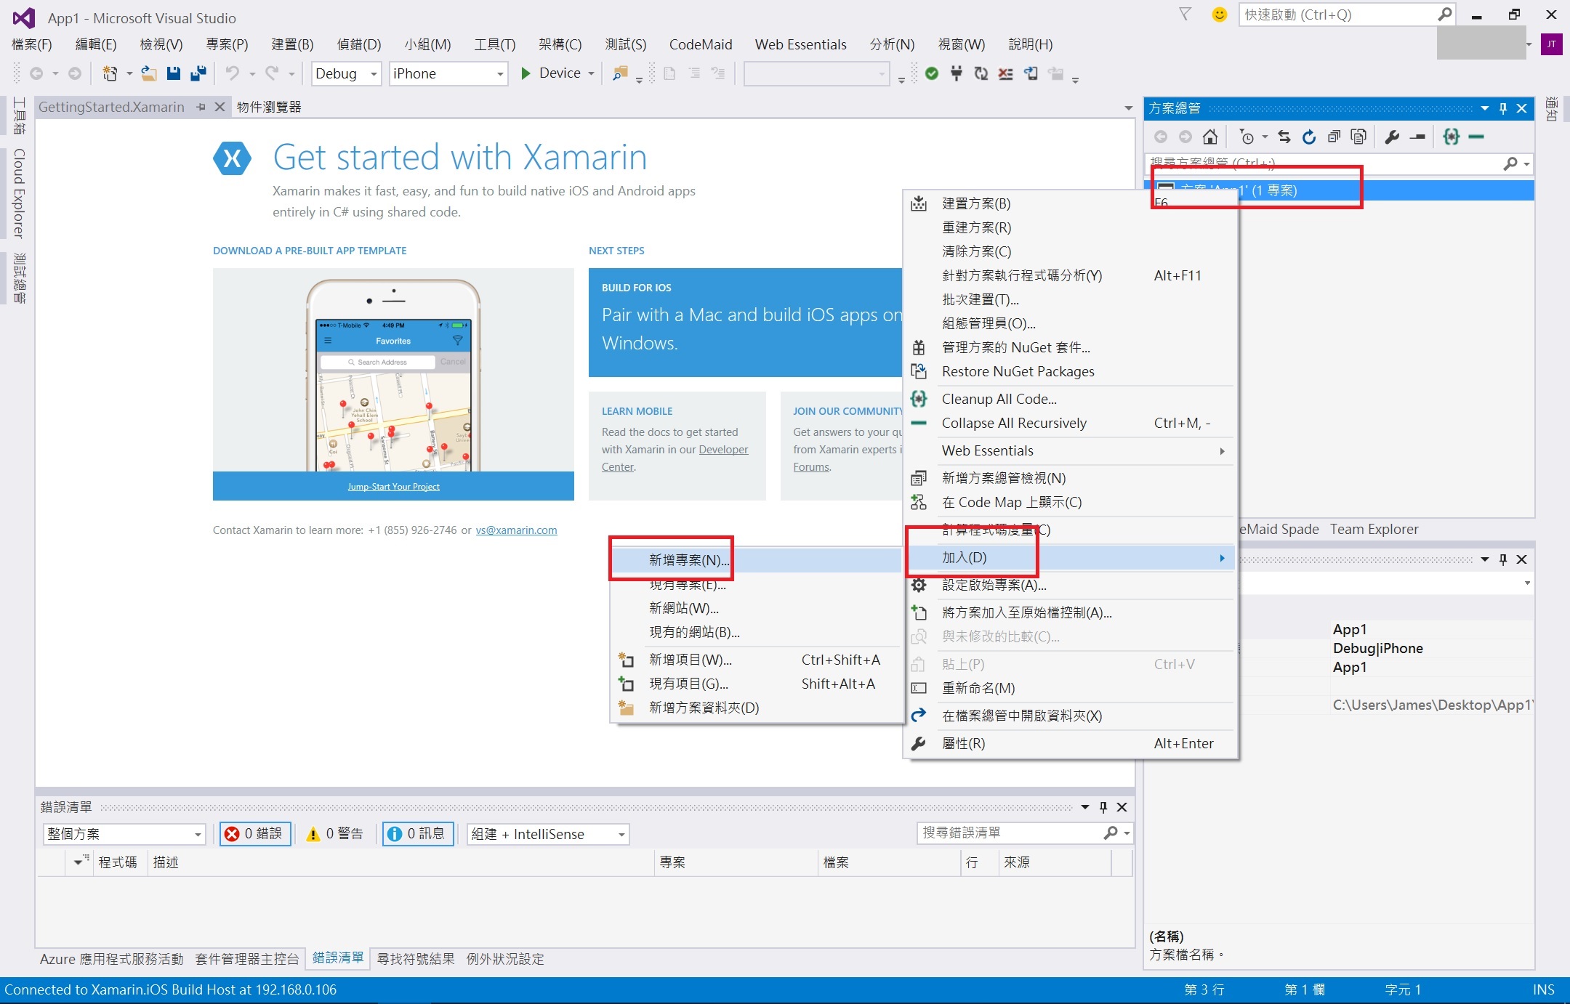
Task: Click the 快速啟動 quick launch field
Action: (x=1347, y=15)
